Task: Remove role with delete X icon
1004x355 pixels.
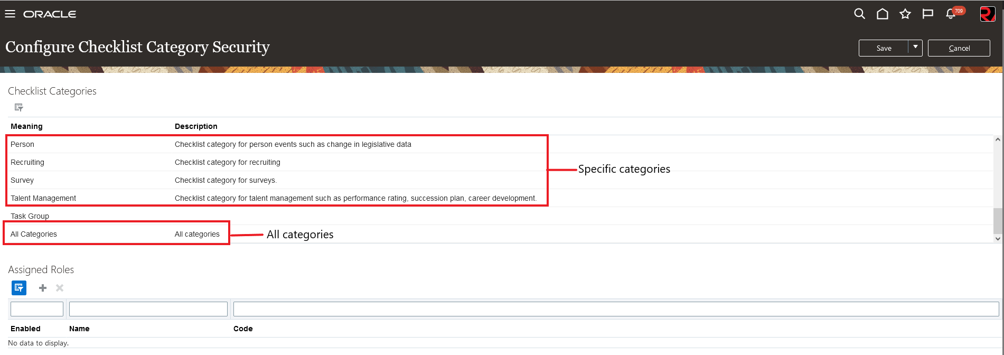Action: pyautogui.click(x=60, y=288)
